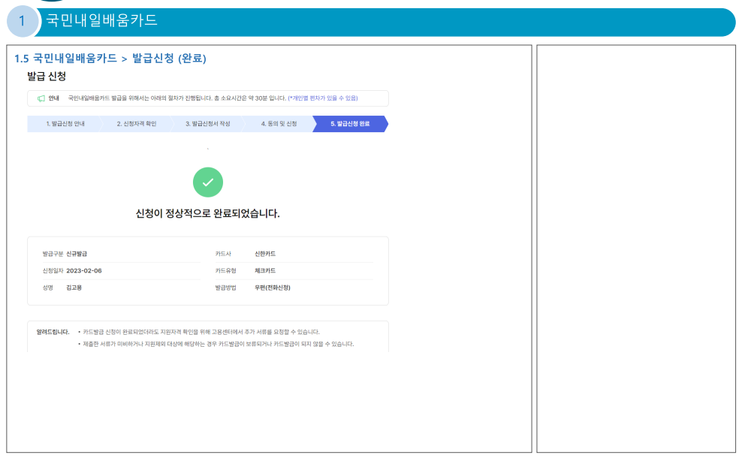Click the 성명 label
Image resolution: width=754 pixels, height=467 pixels.
[47, 288]
